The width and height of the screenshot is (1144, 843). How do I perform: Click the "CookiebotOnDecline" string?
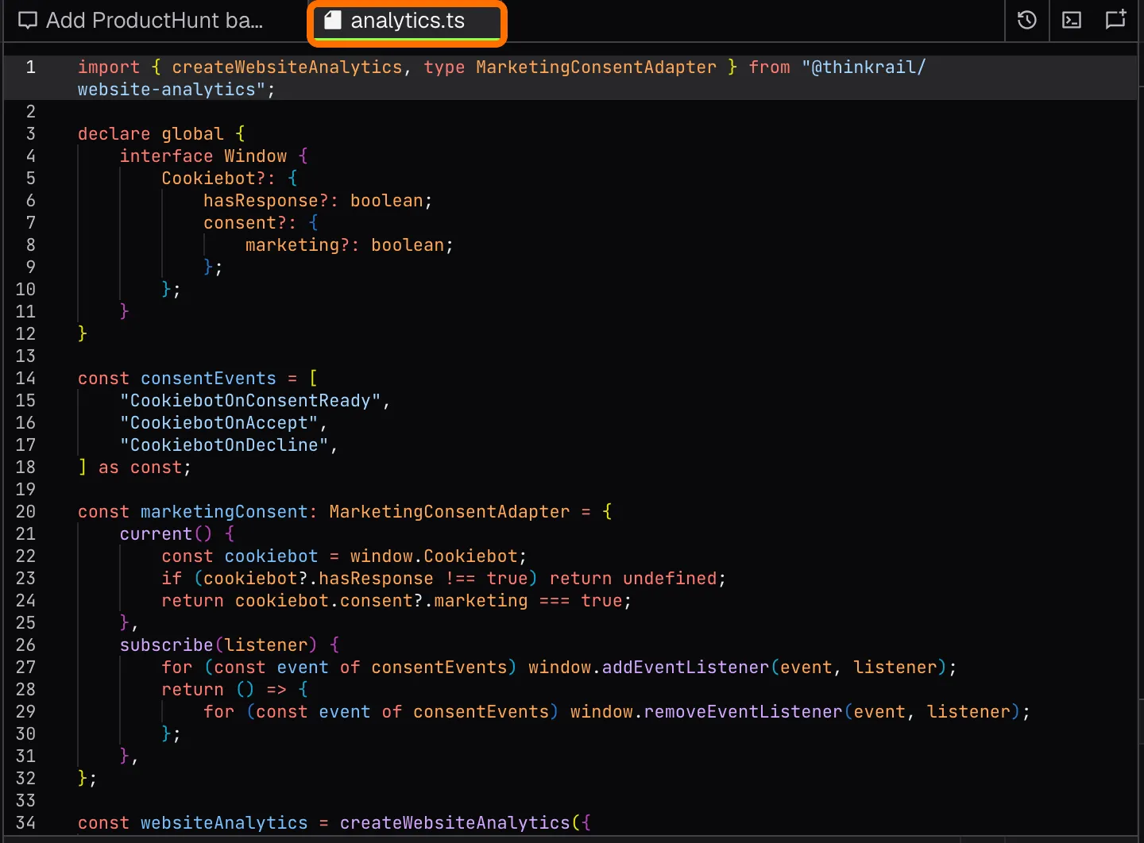224,445
